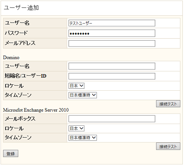The width and height of the screenshot is (184, 166).
Task: Focus the パスワード input field
Action: (x=112, y=33)
